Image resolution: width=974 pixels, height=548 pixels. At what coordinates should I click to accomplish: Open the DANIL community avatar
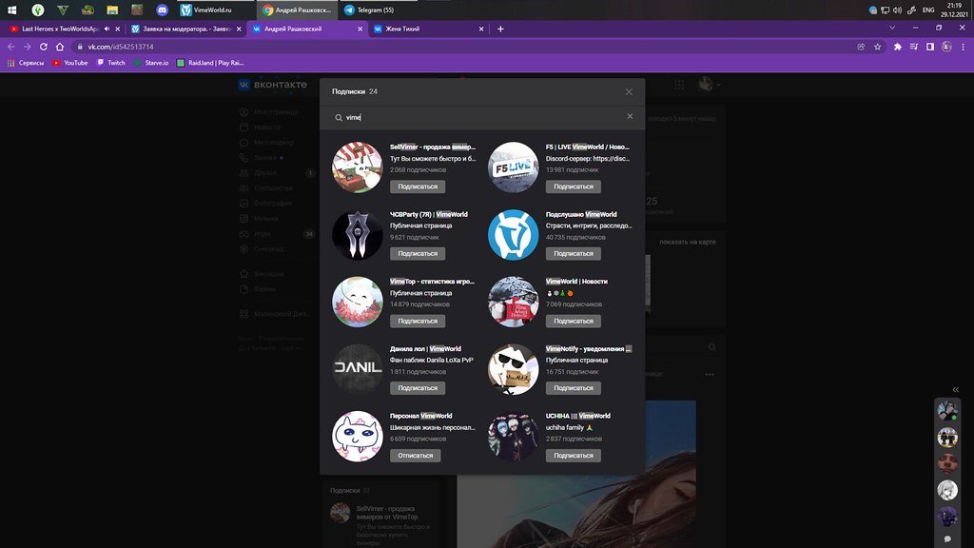coord(357,368)
